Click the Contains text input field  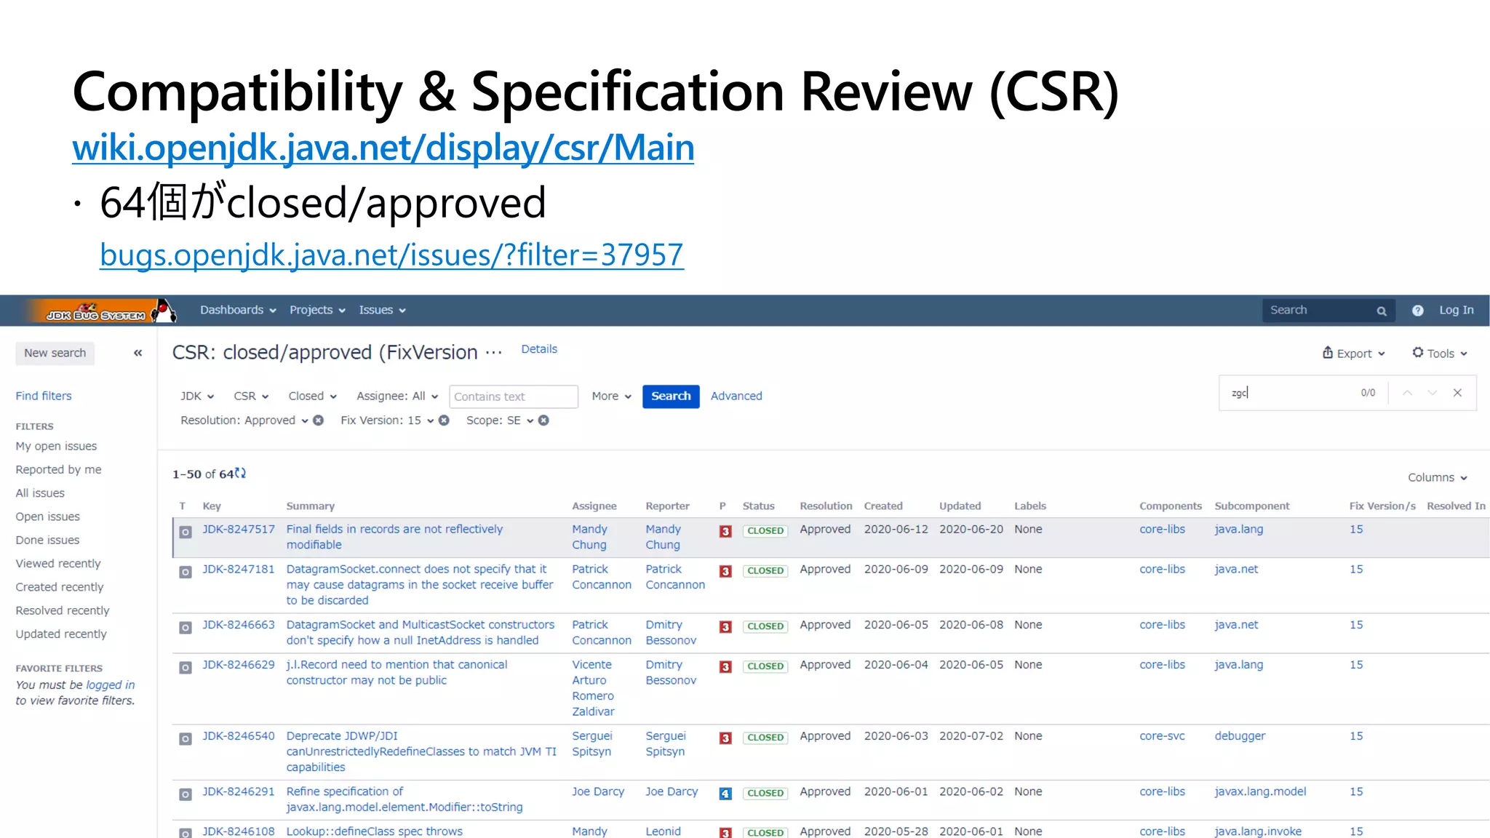coord(514,396)
